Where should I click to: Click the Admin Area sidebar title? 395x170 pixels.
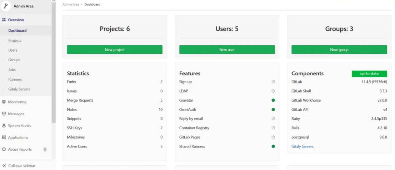tap(24, 6)
